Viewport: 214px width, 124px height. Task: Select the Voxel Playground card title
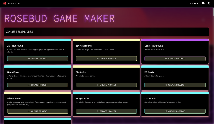coord(154,46)
